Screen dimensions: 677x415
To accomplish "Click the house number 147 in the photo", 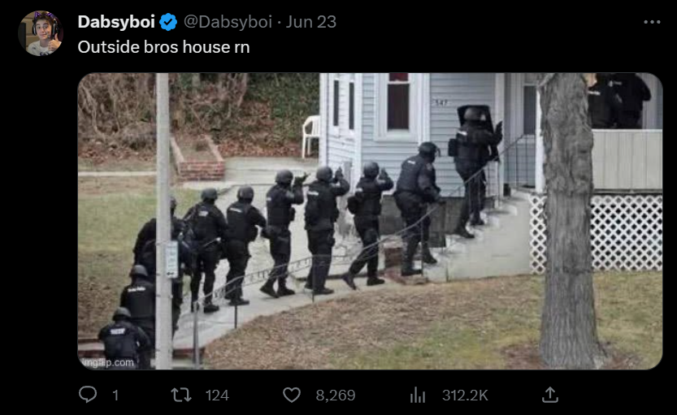I will pos(442,102).
